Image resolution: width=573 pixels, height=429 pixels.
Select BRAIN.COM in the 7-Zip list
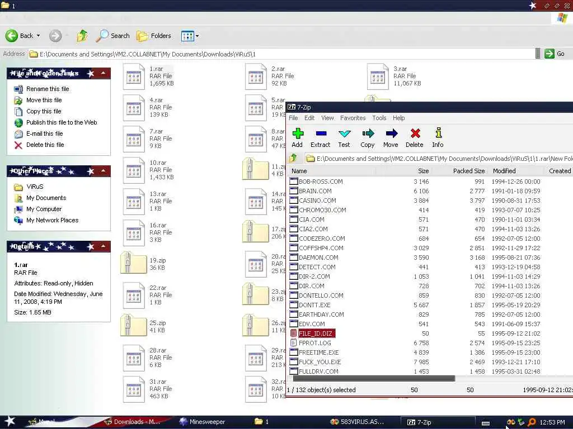click(315, 191)
